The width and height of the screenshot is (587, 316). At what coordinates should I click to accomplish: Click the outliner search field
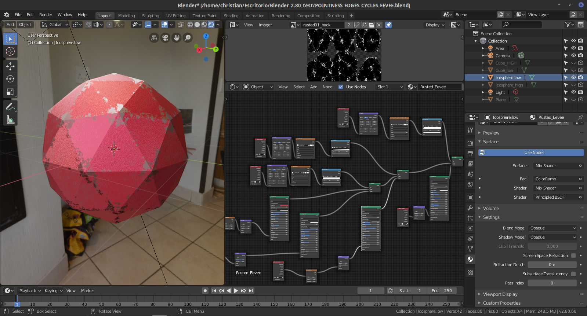pyautogui.click(x=521, y=25)
